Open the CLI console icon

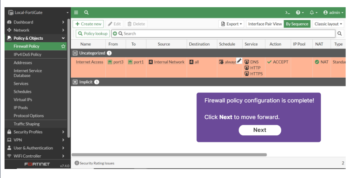click(288, 12)
